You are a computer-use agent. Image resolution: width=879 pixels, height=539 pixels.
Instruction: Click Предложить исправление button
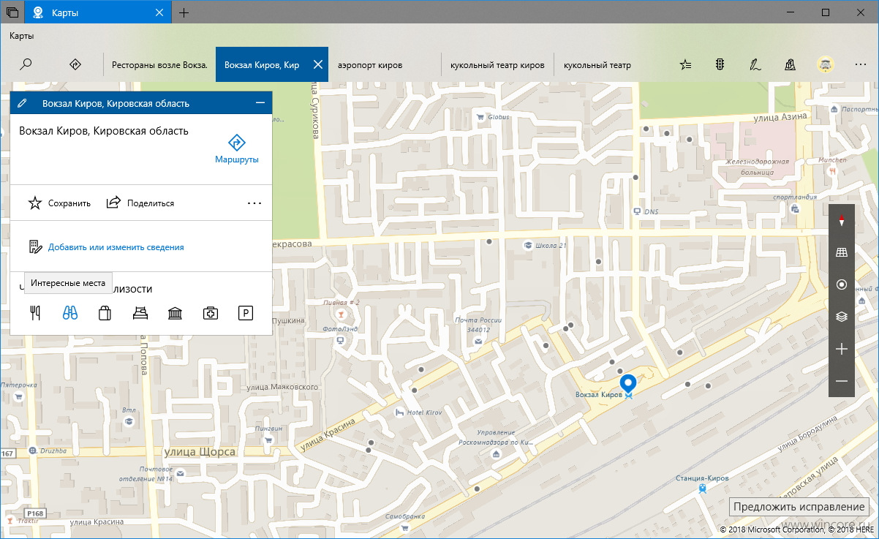[x=799, y=507]
